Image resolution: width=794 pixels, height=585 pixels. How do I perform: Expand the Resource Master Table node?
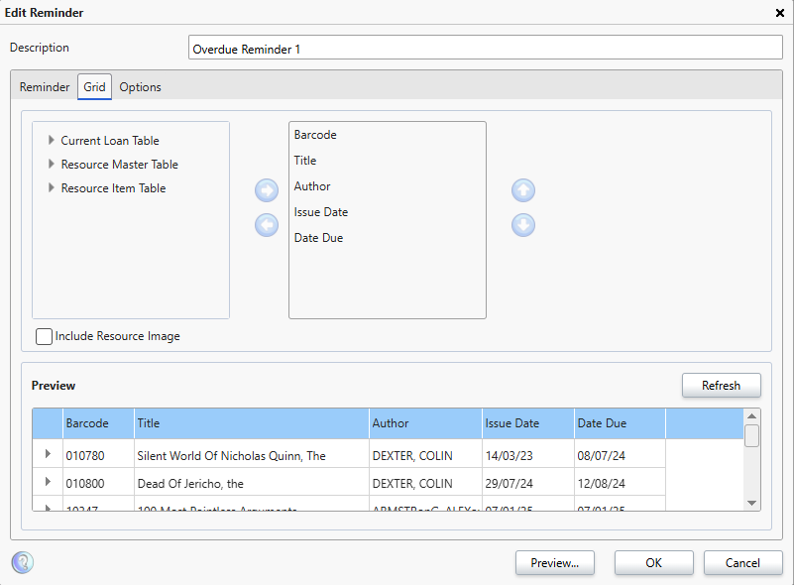click(x=51, y=165)
